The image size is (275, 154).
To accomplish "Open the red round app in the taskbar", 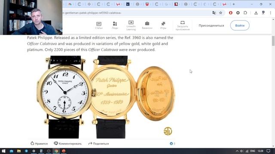I will tap(64, 151).
